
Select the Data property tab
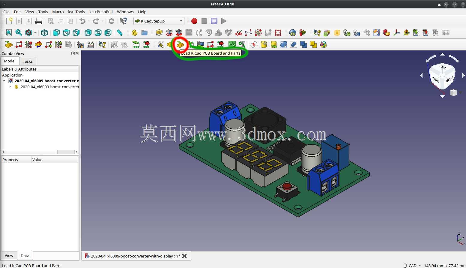click(25, 256)
